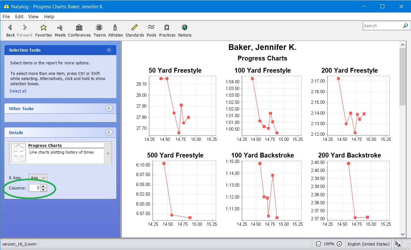
Task: Open Conferences from the toolbar
Action: [79, 28]
